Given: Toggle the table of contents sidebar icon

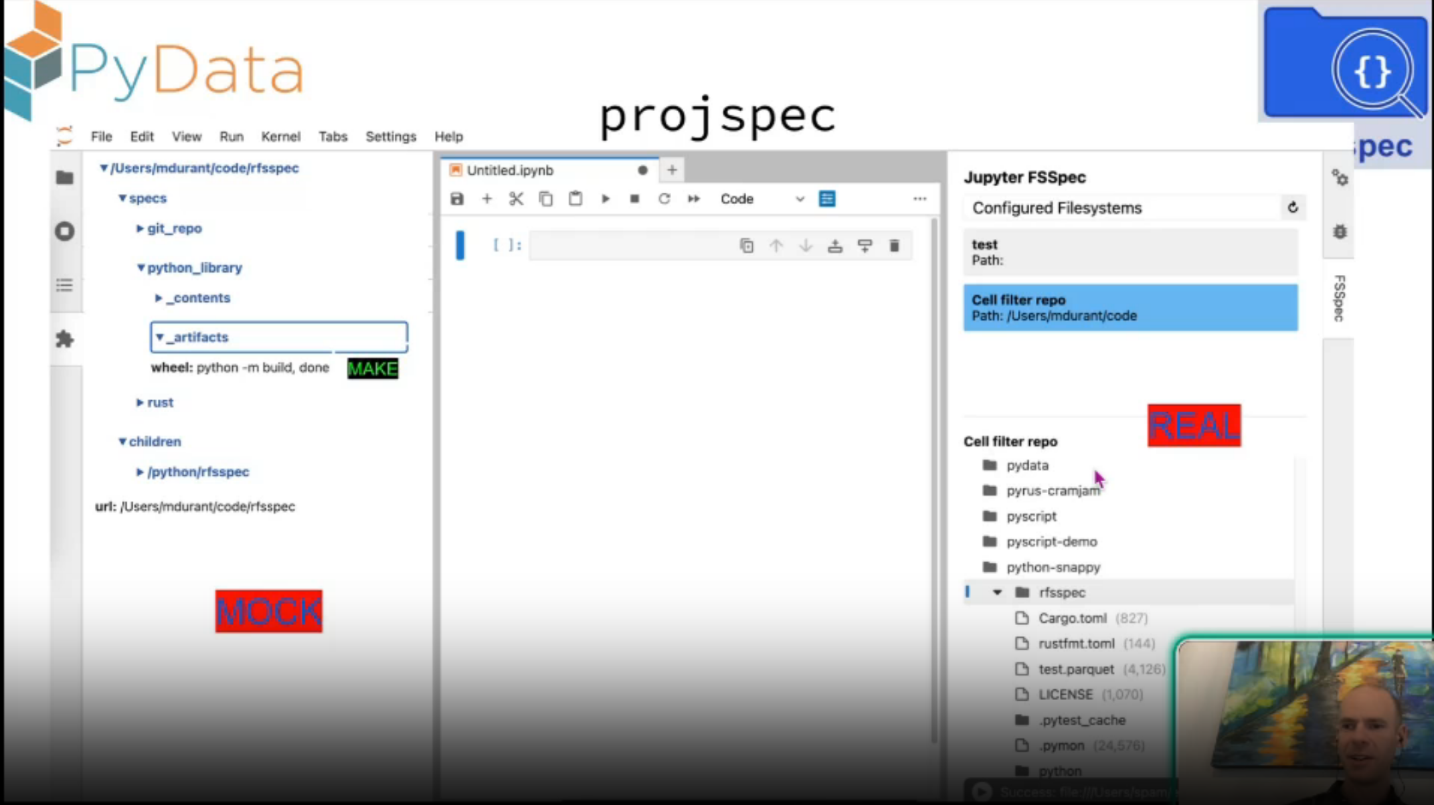Looking at the screenshot, I should point(65,286).
